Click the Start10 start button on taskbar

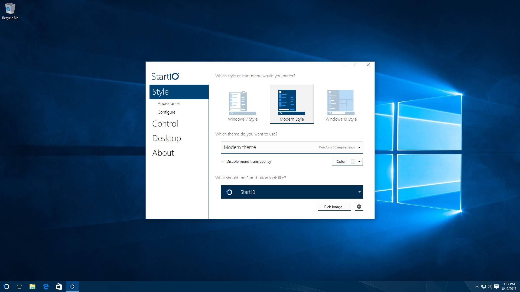(x=6, y=287)
